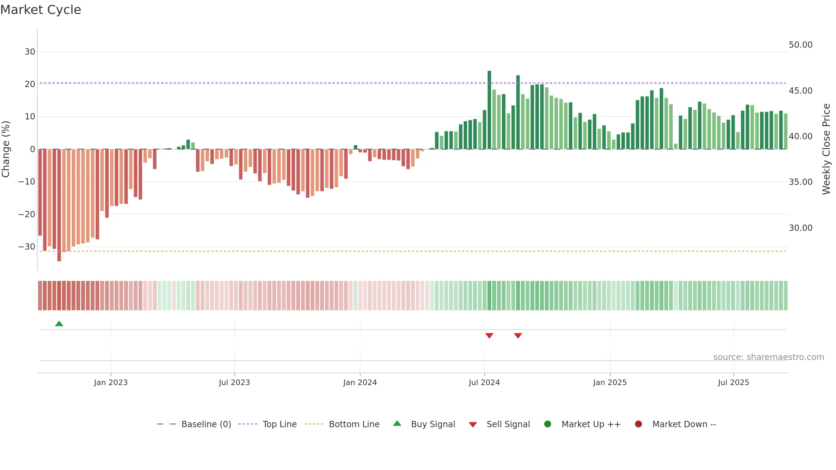Click the 35.00 price axis label

(800, 182)
